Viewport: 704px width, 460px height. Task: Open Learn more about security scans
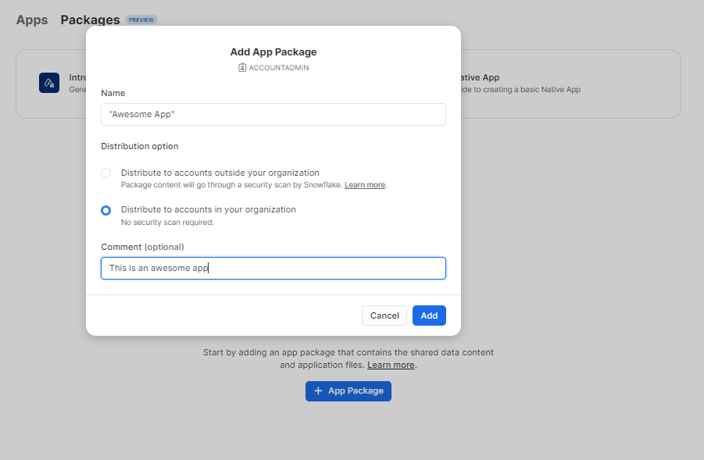364,184
